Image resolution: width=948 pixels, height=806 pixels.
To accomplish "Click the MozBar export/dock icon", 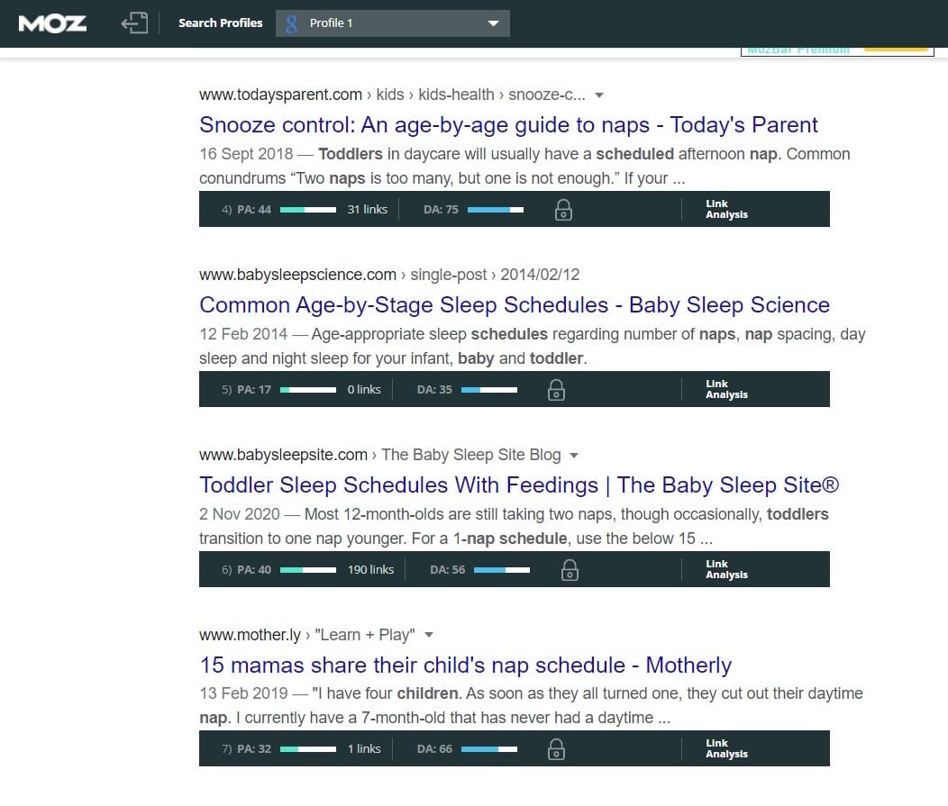I will point(134,23).
